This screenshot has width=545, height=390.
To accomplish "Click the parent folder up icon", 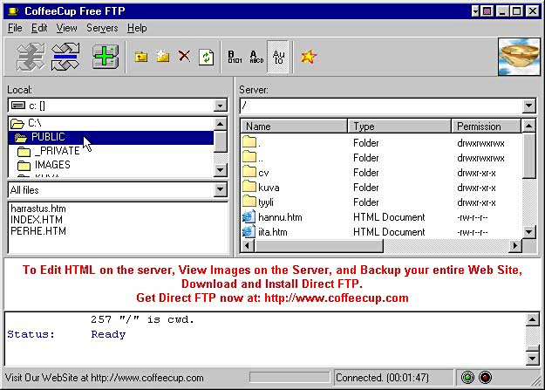I will pyautogui.click(x=141, y=57).
